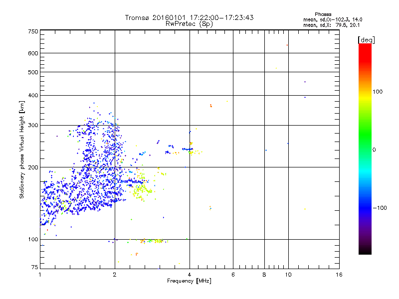The height and width of the screenshot is (299, 399).
Task: Click the colorbar tick label "100"
Action: pos(378,92)
